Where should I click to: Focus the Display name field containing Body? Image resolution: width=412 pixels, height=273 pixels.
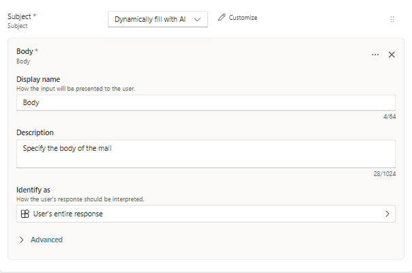tap(205, 102)
